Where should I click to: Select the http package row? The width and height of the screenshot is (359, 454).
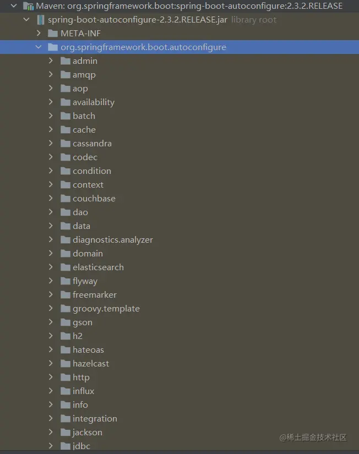179,378
